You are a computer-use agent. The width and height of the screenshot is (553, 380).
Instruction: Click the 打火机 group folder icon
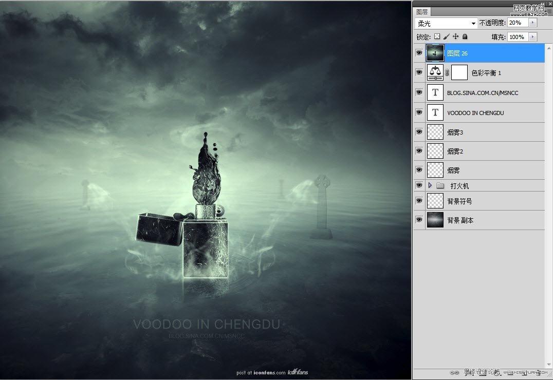tap(440, 185)
